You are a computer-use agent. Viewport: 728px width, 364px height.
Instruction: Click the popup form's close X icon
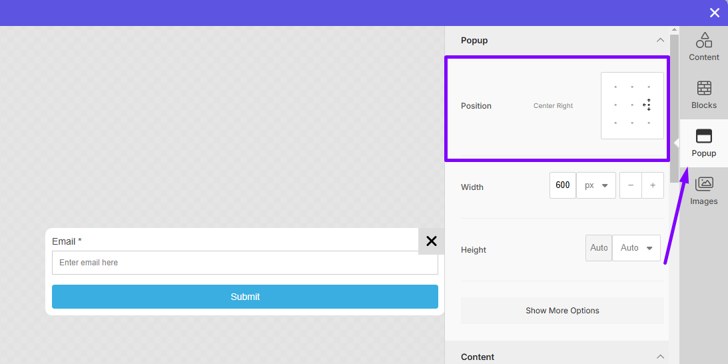click(x=431, y=241)
